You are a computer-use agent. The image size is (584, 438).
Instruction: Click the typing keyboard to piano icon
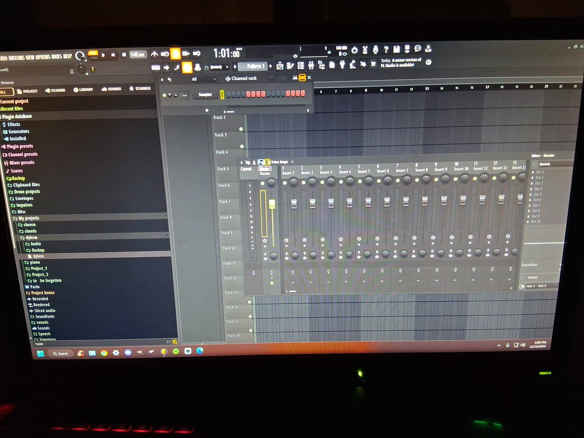(156, 68)
